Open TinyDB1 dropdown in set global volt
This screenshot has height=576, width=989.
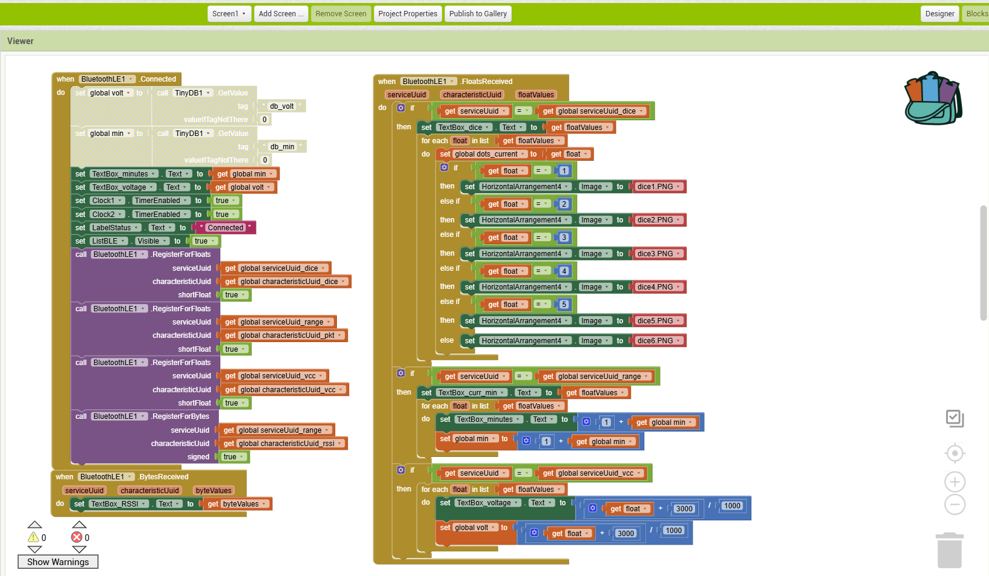[194, 93]
